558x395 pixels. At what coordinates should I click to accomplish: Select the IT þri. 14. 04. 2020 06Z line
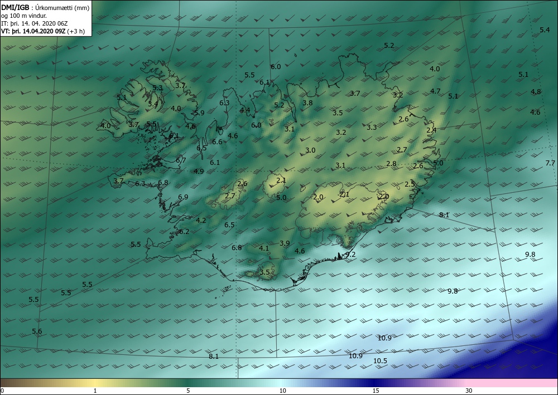(x=35, y=23)
